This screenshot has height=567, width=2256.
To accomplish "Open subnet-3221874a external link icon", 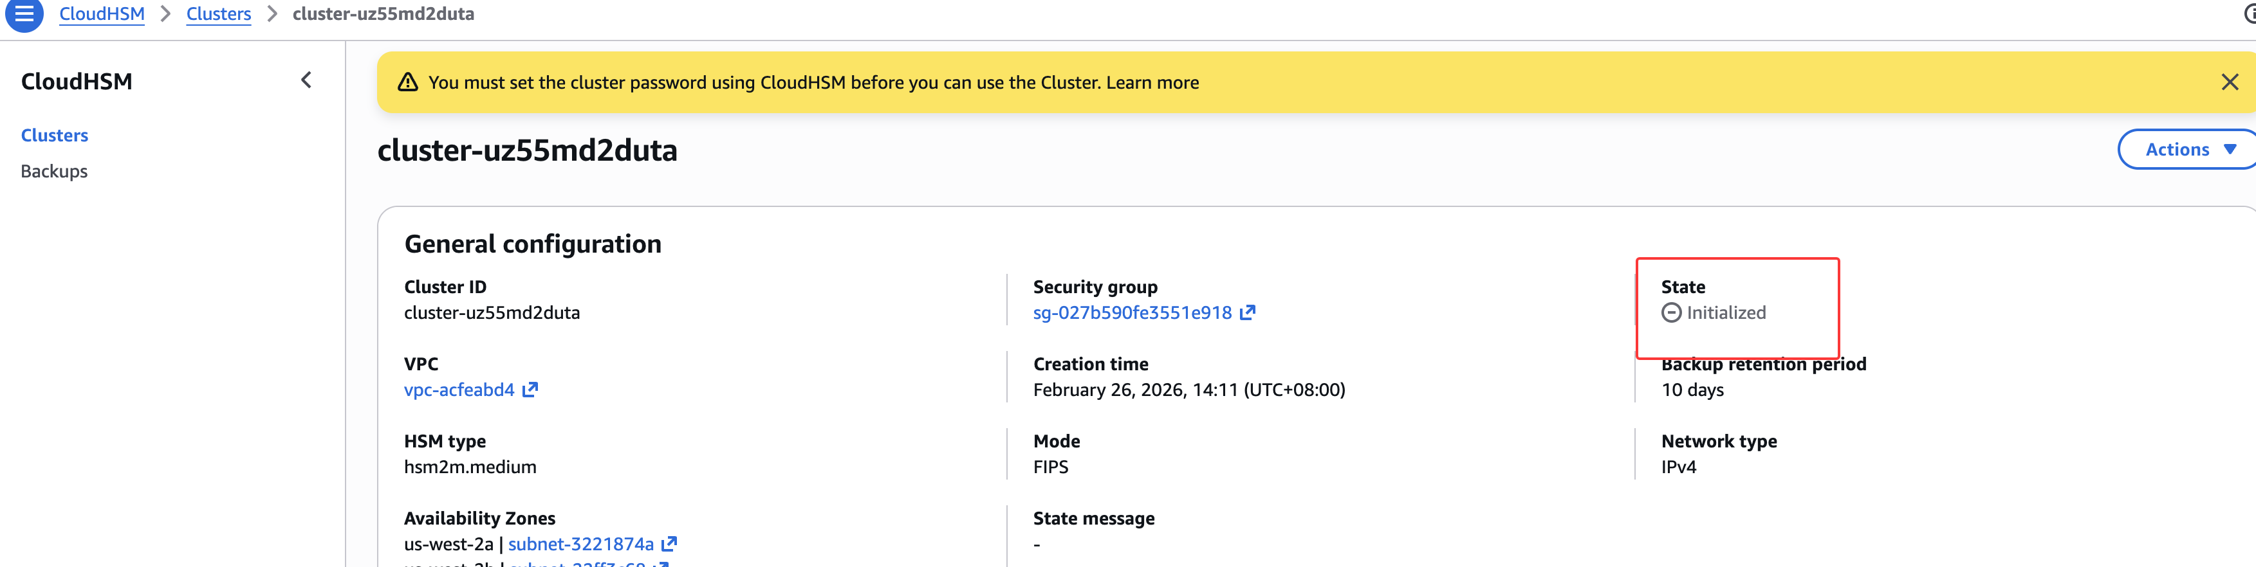I will [669, 543].
